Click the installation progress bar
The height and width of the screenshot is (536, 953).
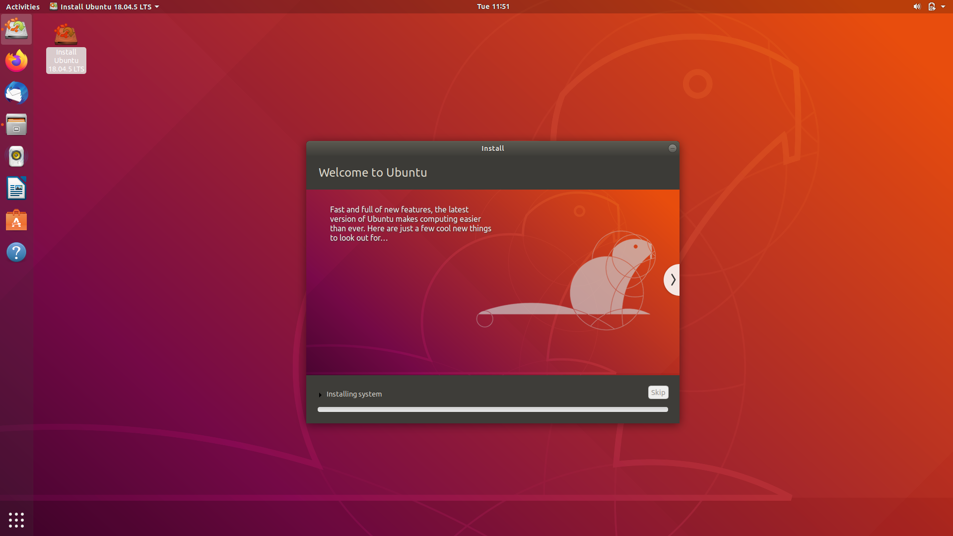[492, 409]
